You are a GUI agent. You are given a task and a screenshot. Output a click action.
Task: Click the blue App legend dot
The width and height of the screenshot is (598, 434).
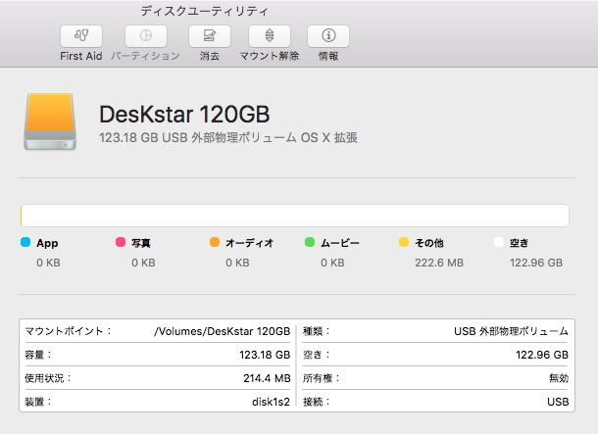point(25,242)
